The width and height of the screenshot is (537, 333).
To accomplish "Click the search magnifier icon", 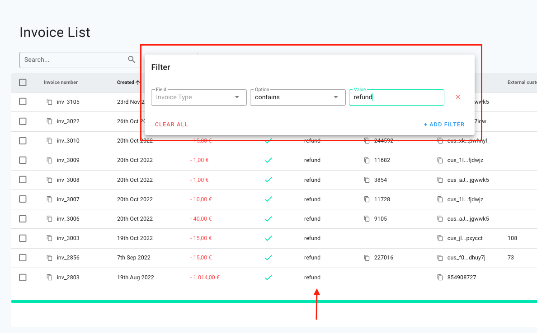I will click(131, 60).
